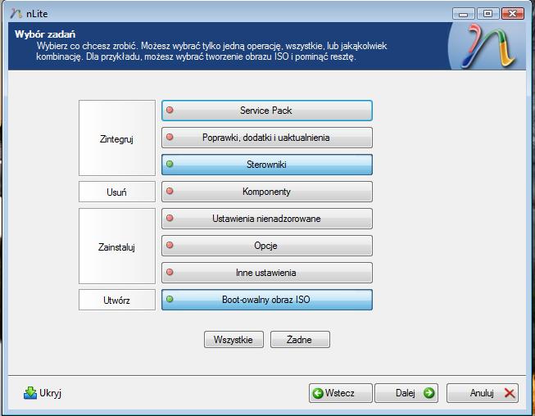
Task: Proceed with the Dalej button
Action: (406, 393)
